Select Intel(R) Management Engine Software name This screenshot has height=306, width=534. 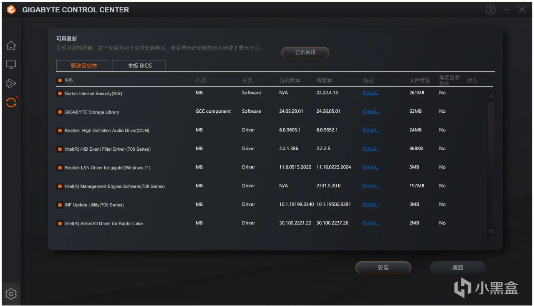pos(115,186)
